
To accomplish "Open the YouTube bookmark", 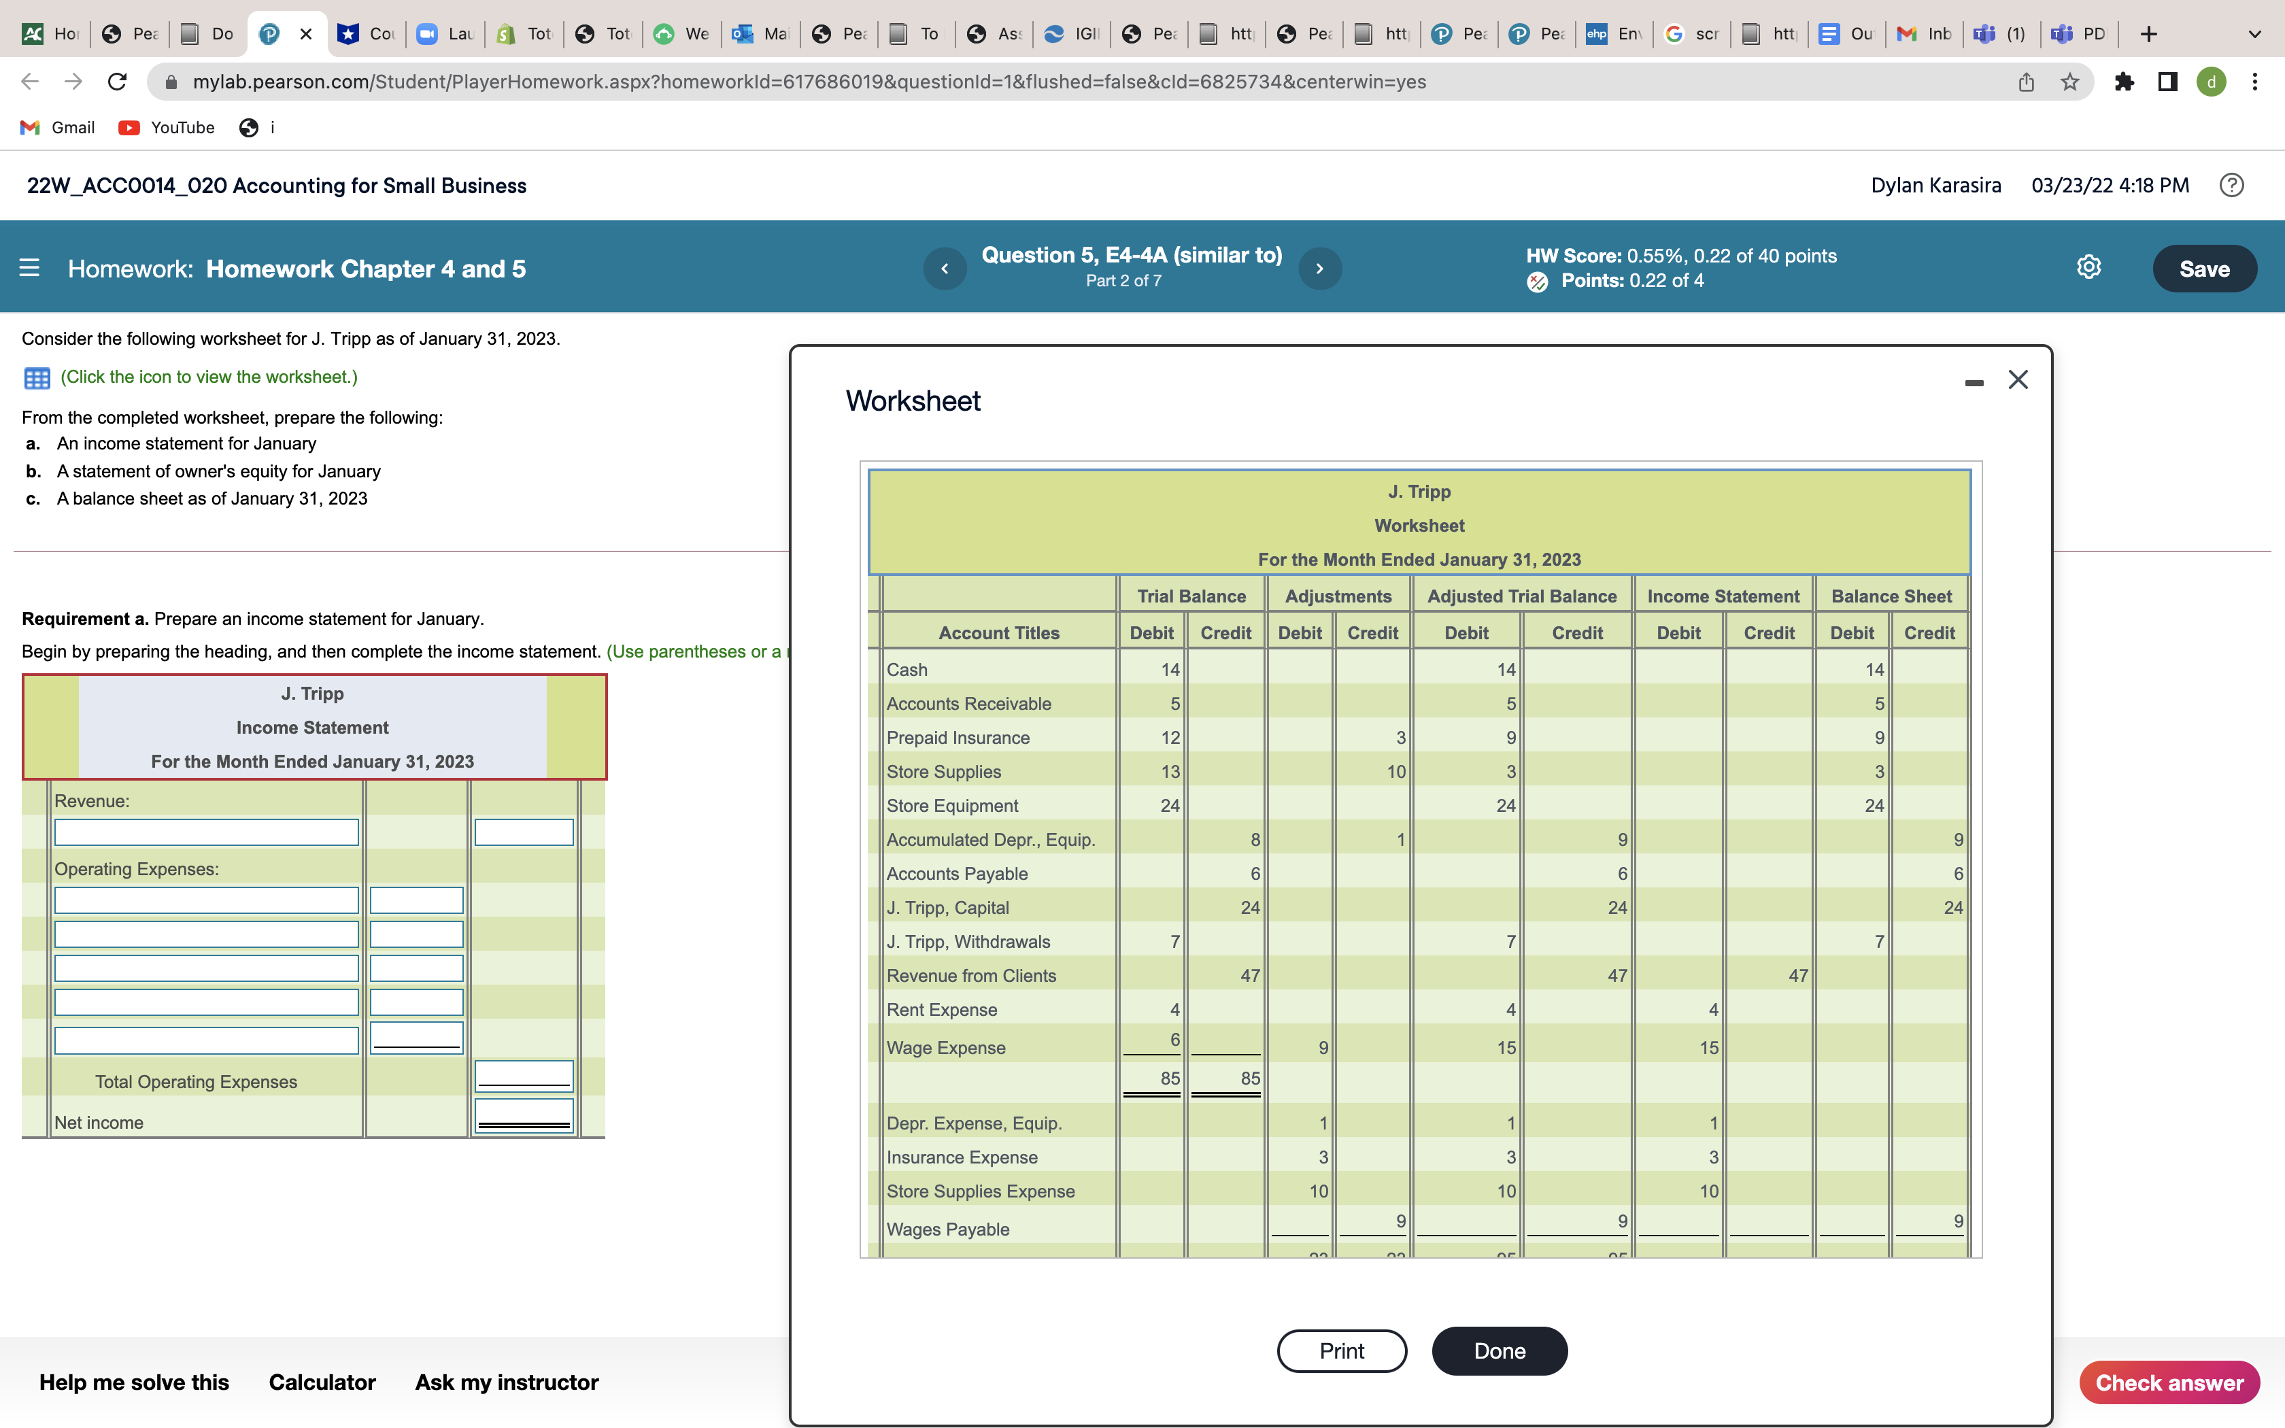I will point(166,128).
